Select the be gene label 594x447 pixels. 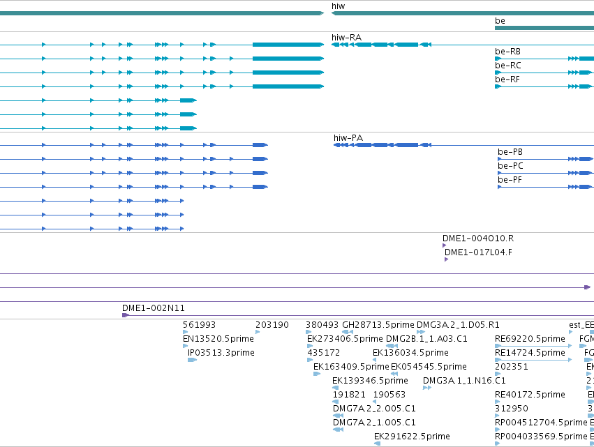[x=500, y=21]
